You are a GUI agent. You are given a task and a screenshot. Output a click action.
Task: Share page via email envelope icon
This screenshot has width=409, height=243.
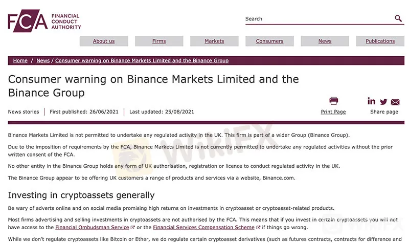point(395,102)
